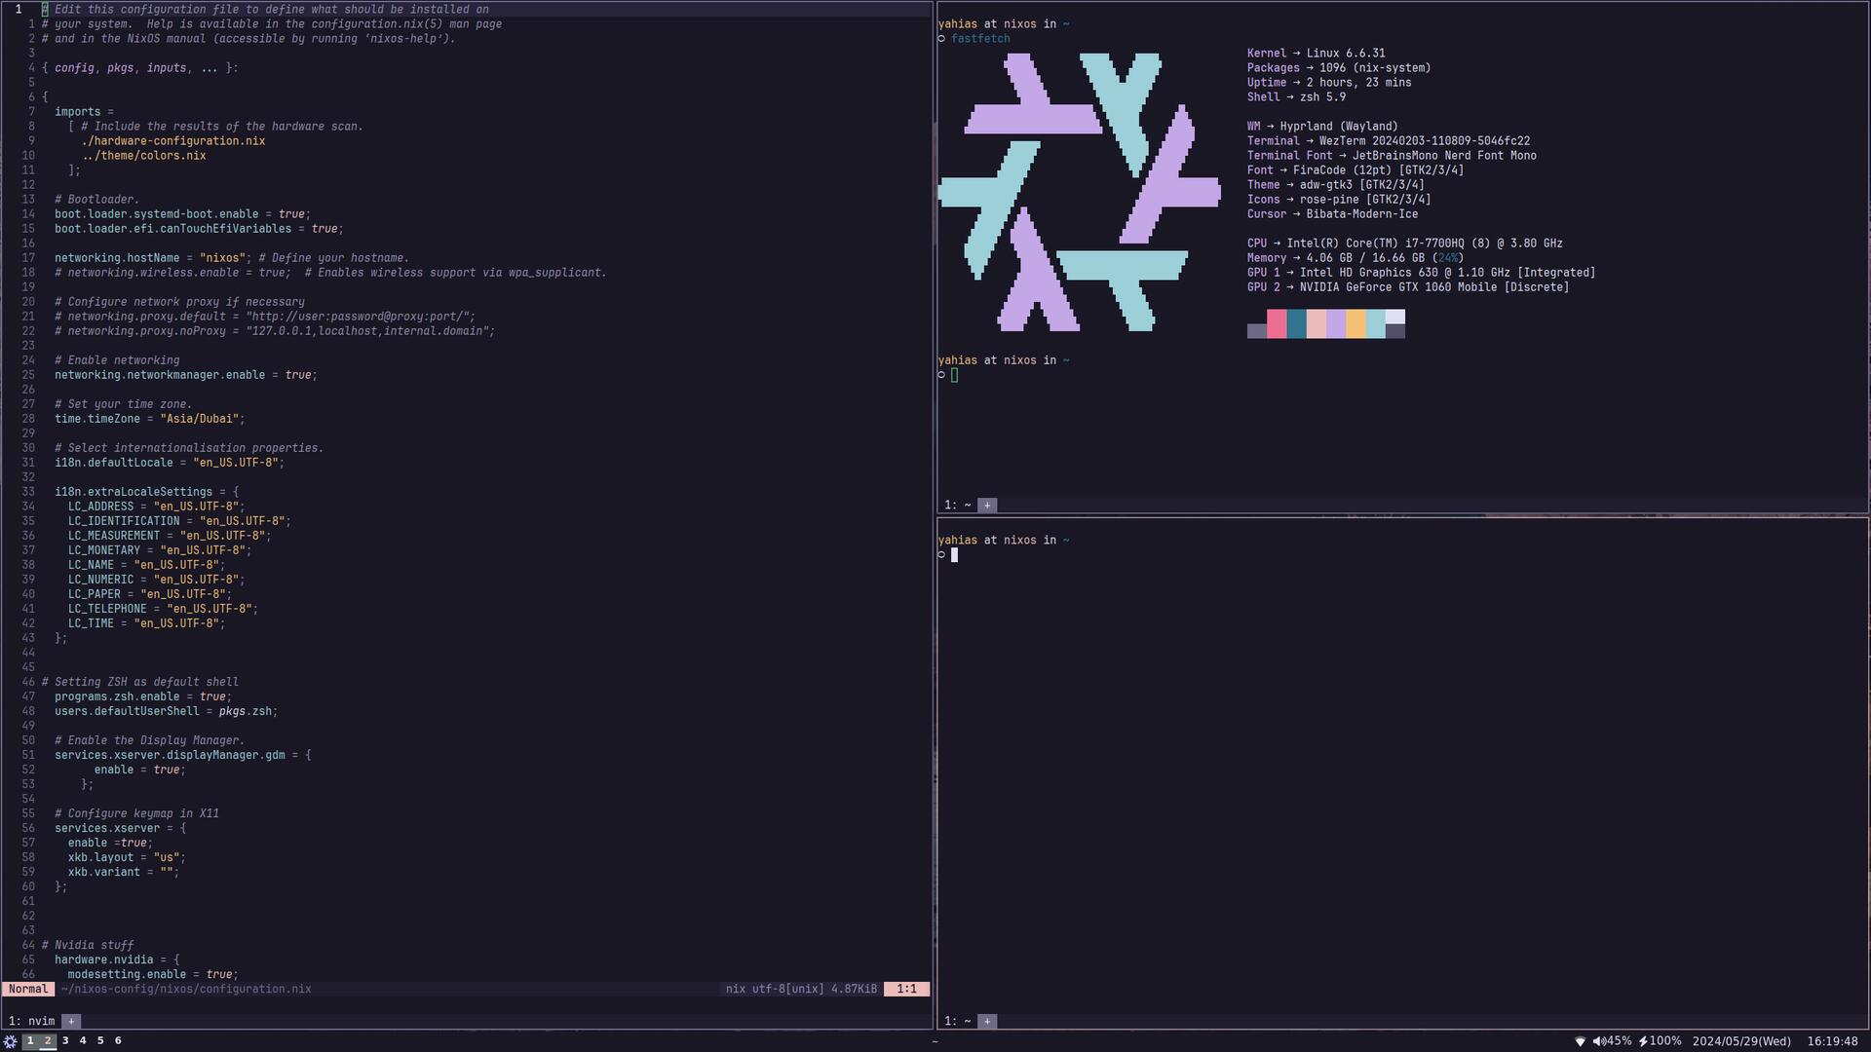Viewport: 1871px width, 1052px height.
Task: Click the Terminal WezTerm version line
Action: [1389, 141]
